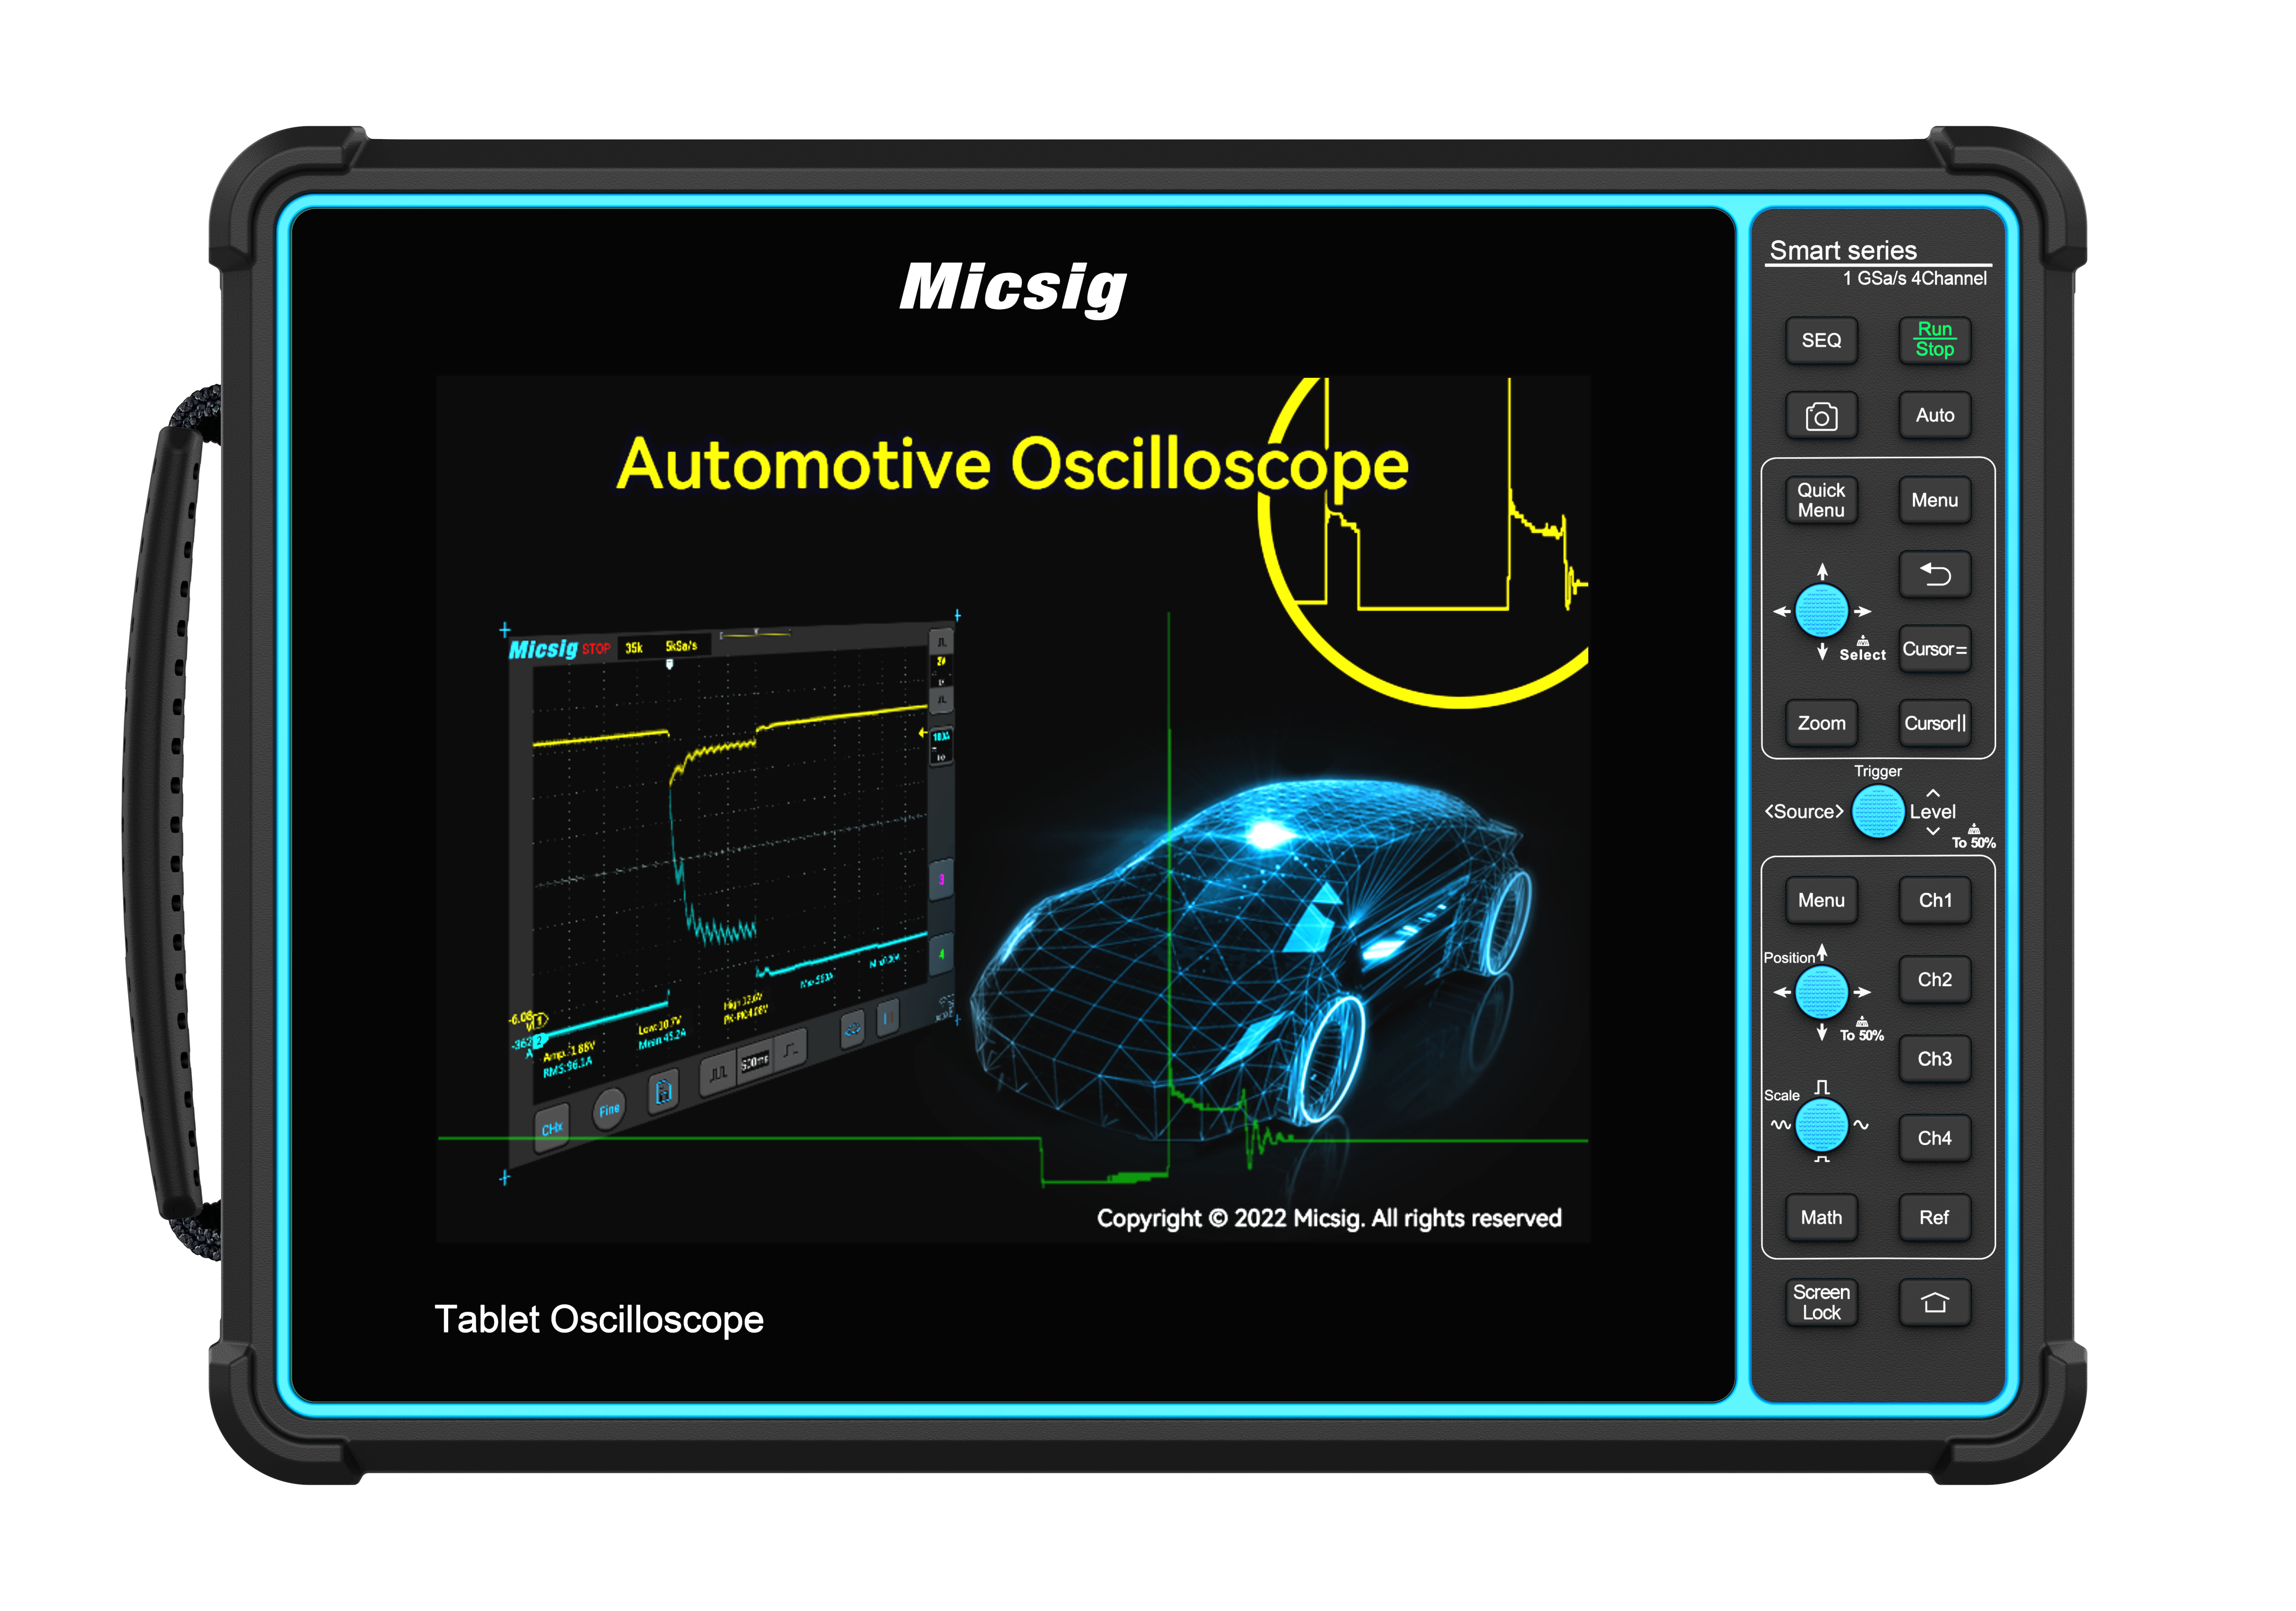Open the Quick Menu

pyautogui.click(x=1821, y=500)
